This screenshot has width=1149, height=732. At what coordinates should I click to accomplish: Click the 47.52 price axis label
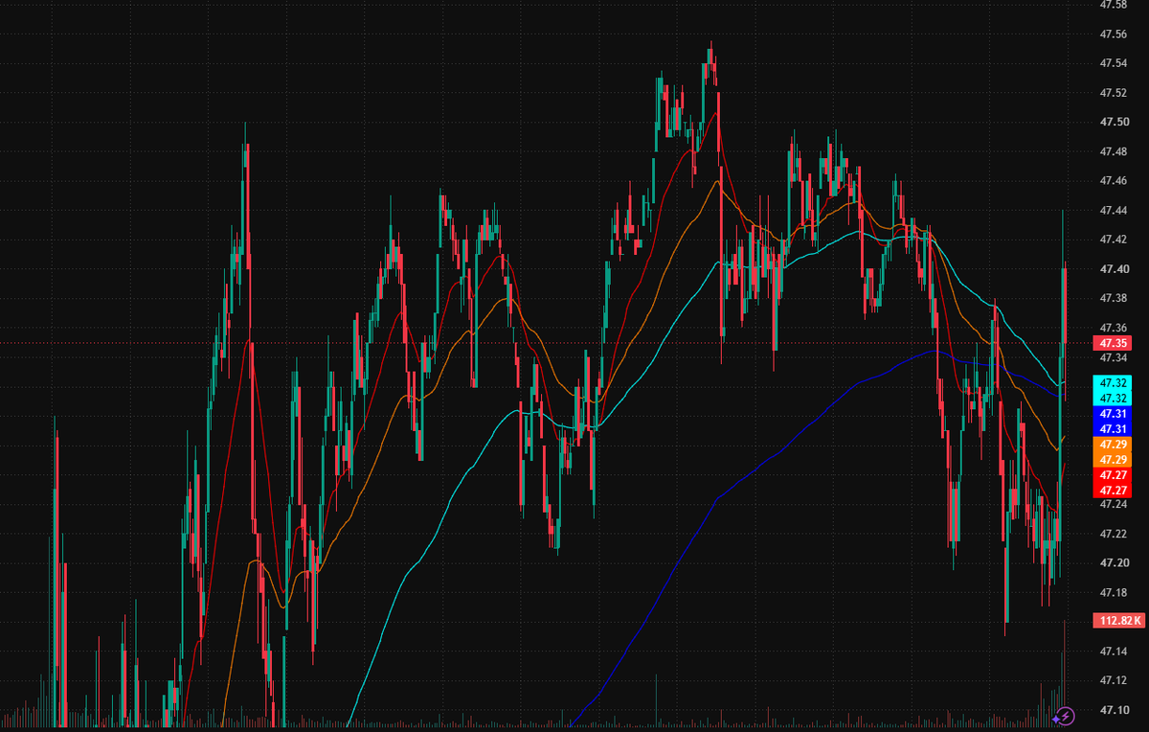[x=1113, y=93]
